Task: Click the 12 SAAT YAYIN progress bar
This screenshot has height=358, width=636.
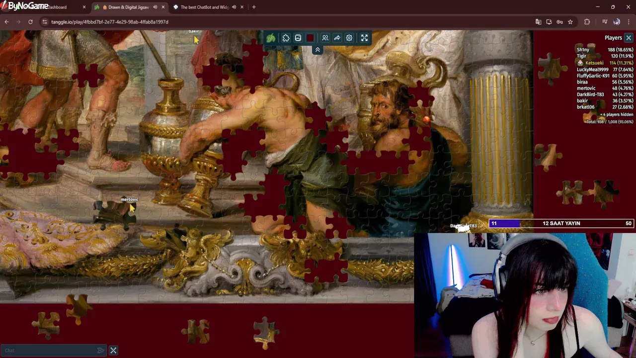Action: coord(562,223)
